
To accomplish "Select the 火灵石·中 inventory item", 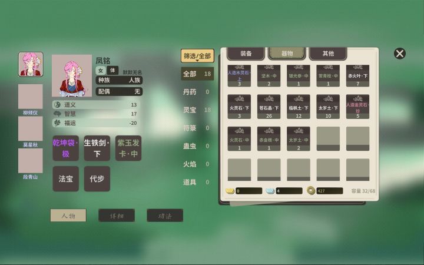I will [239, 139].
